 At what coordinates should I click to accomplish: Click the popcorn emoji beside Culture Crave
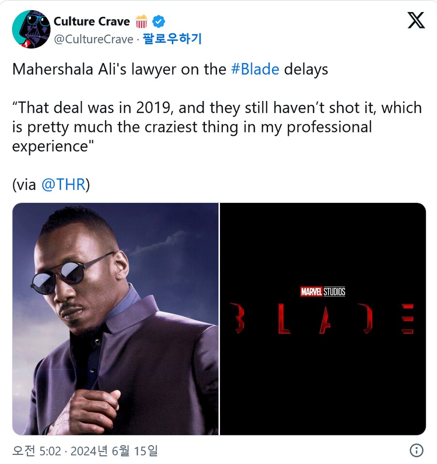click(141, 21)
